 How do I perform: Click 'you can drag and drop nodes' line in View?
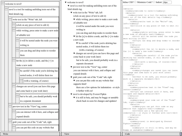[97, 33]
